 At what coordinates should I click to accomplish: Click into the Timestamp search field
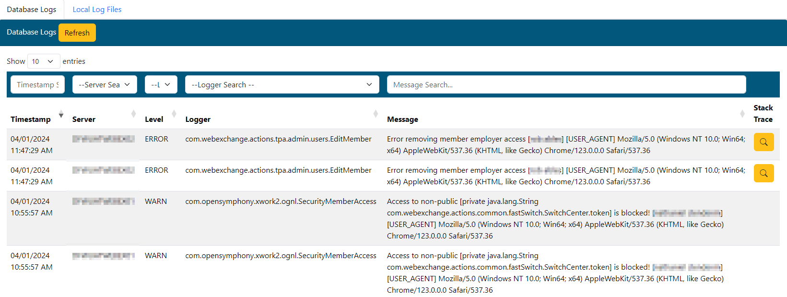tap(37, 85)
